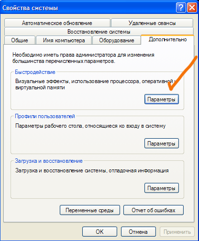Viewport: 199px width, 241px height.
Task: Click the Профили пользователей group label
Action: point(45,116)
